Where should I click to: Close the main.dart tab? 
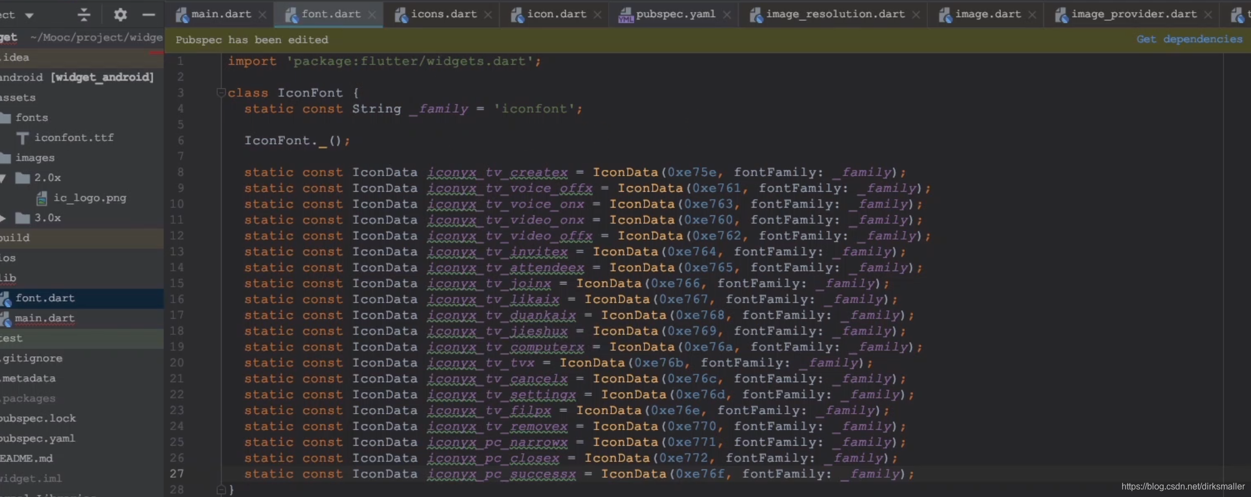[263, 15]
